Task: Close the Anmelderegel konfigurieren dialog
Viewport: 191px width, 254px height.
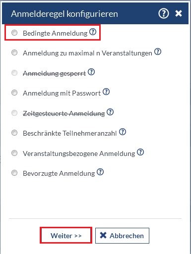Action: pyautogui.click(x=179, y=13)
